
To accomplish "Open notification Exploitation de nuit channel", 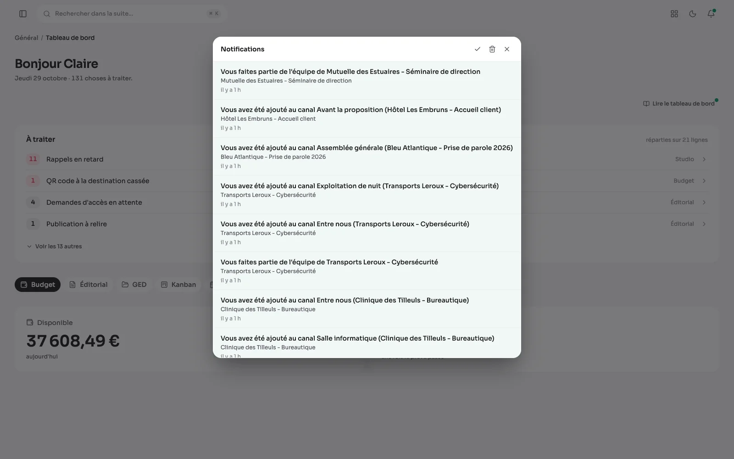I will click(x=367, y=195).
